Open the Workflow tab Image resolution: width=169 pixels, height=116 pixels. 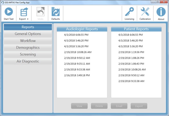tap(28, 41)
